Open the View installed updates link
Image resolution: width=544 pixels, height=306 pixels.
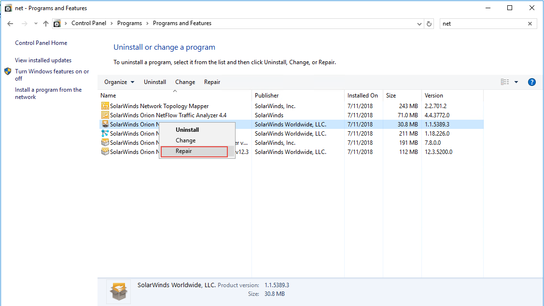[x=43, y=60]
